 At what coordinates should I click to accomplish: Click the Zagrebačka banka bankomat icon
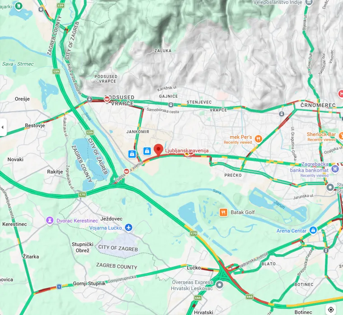[x=335, y=169]
